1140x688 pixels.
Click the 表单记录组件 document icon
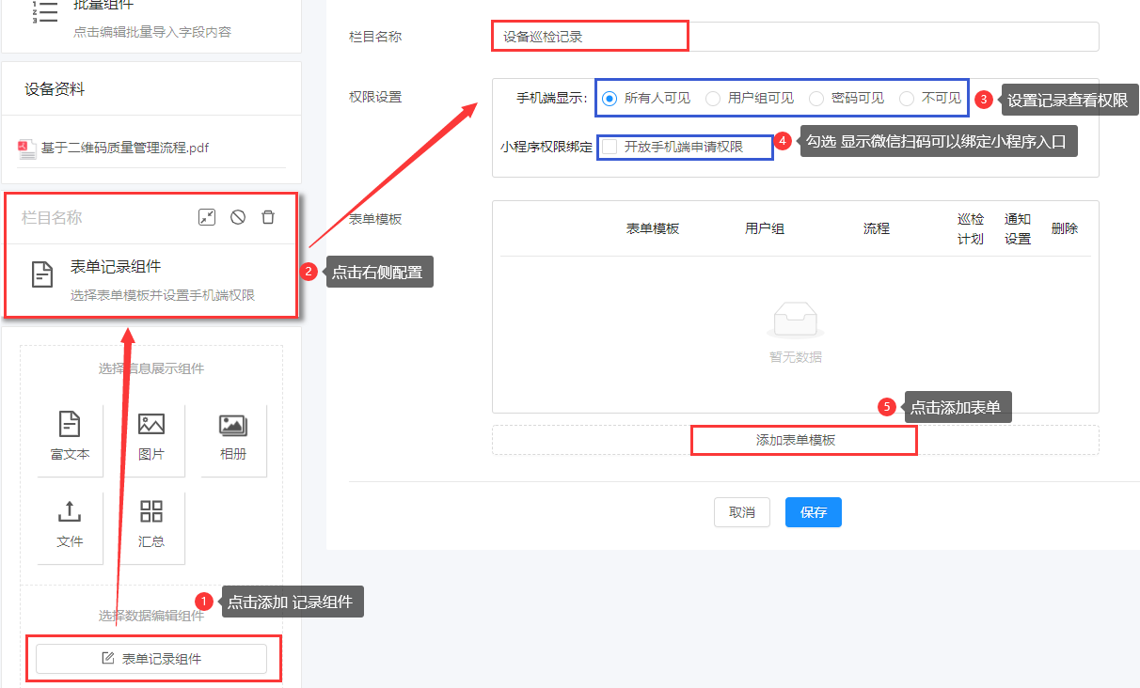point(41,274)
